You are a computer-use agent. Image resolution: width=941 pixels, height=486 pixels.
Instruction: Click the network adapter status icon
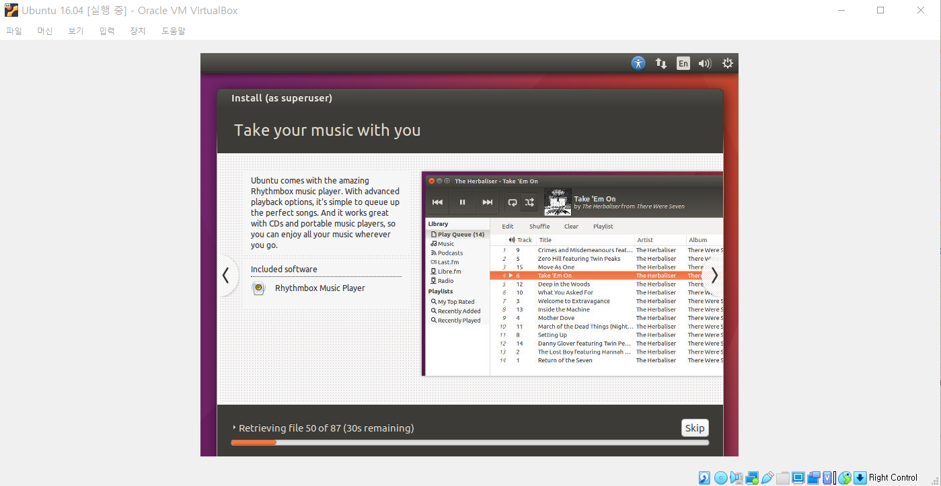click(752, 478)
